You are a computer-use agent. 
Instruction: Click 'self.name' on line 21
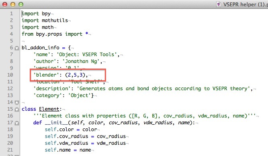point(58,150)
